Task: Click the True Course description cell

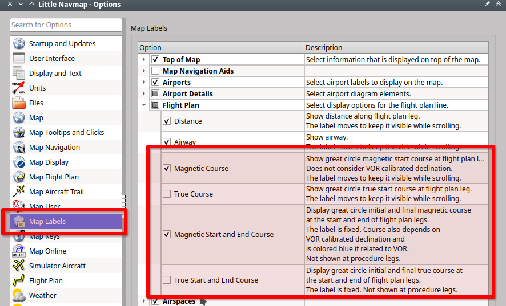Action: coord(396,194)
